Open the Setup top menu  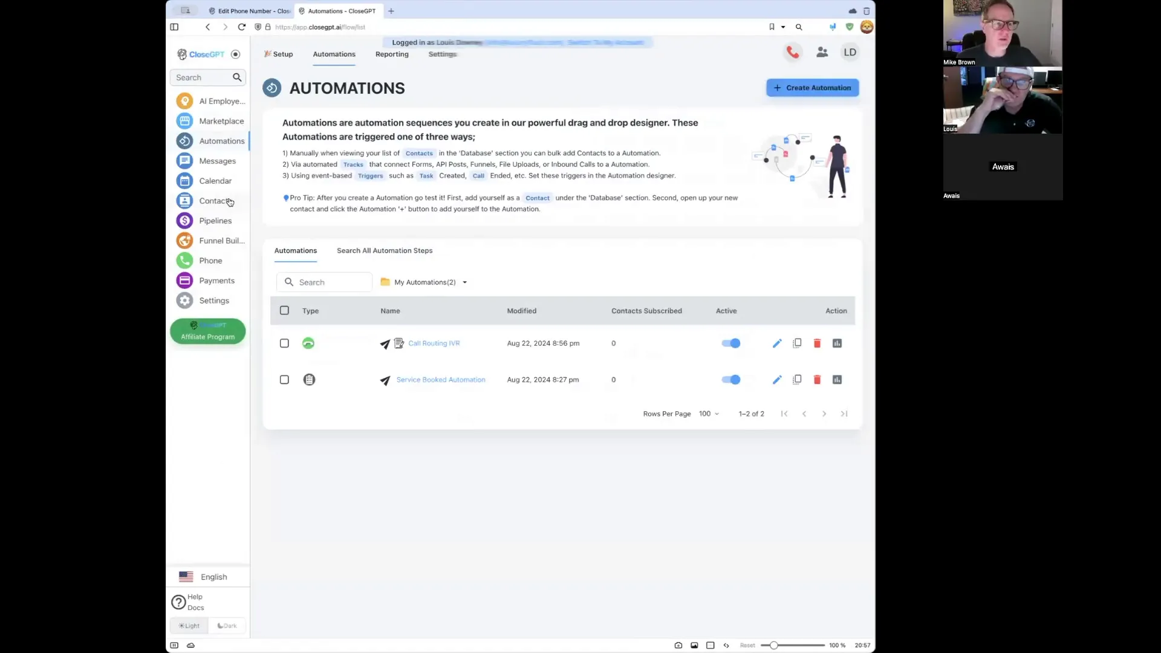[x=278, y=54]
